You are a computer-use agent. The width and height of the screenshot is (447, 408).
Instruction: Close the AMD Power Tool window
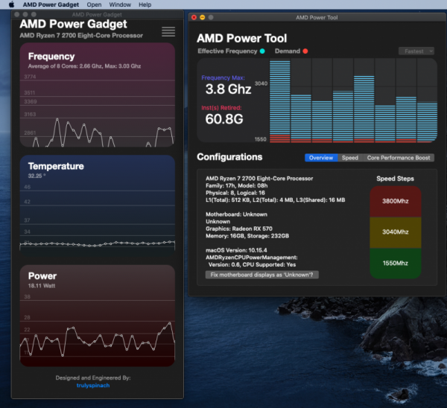click(x=194, y=17)
